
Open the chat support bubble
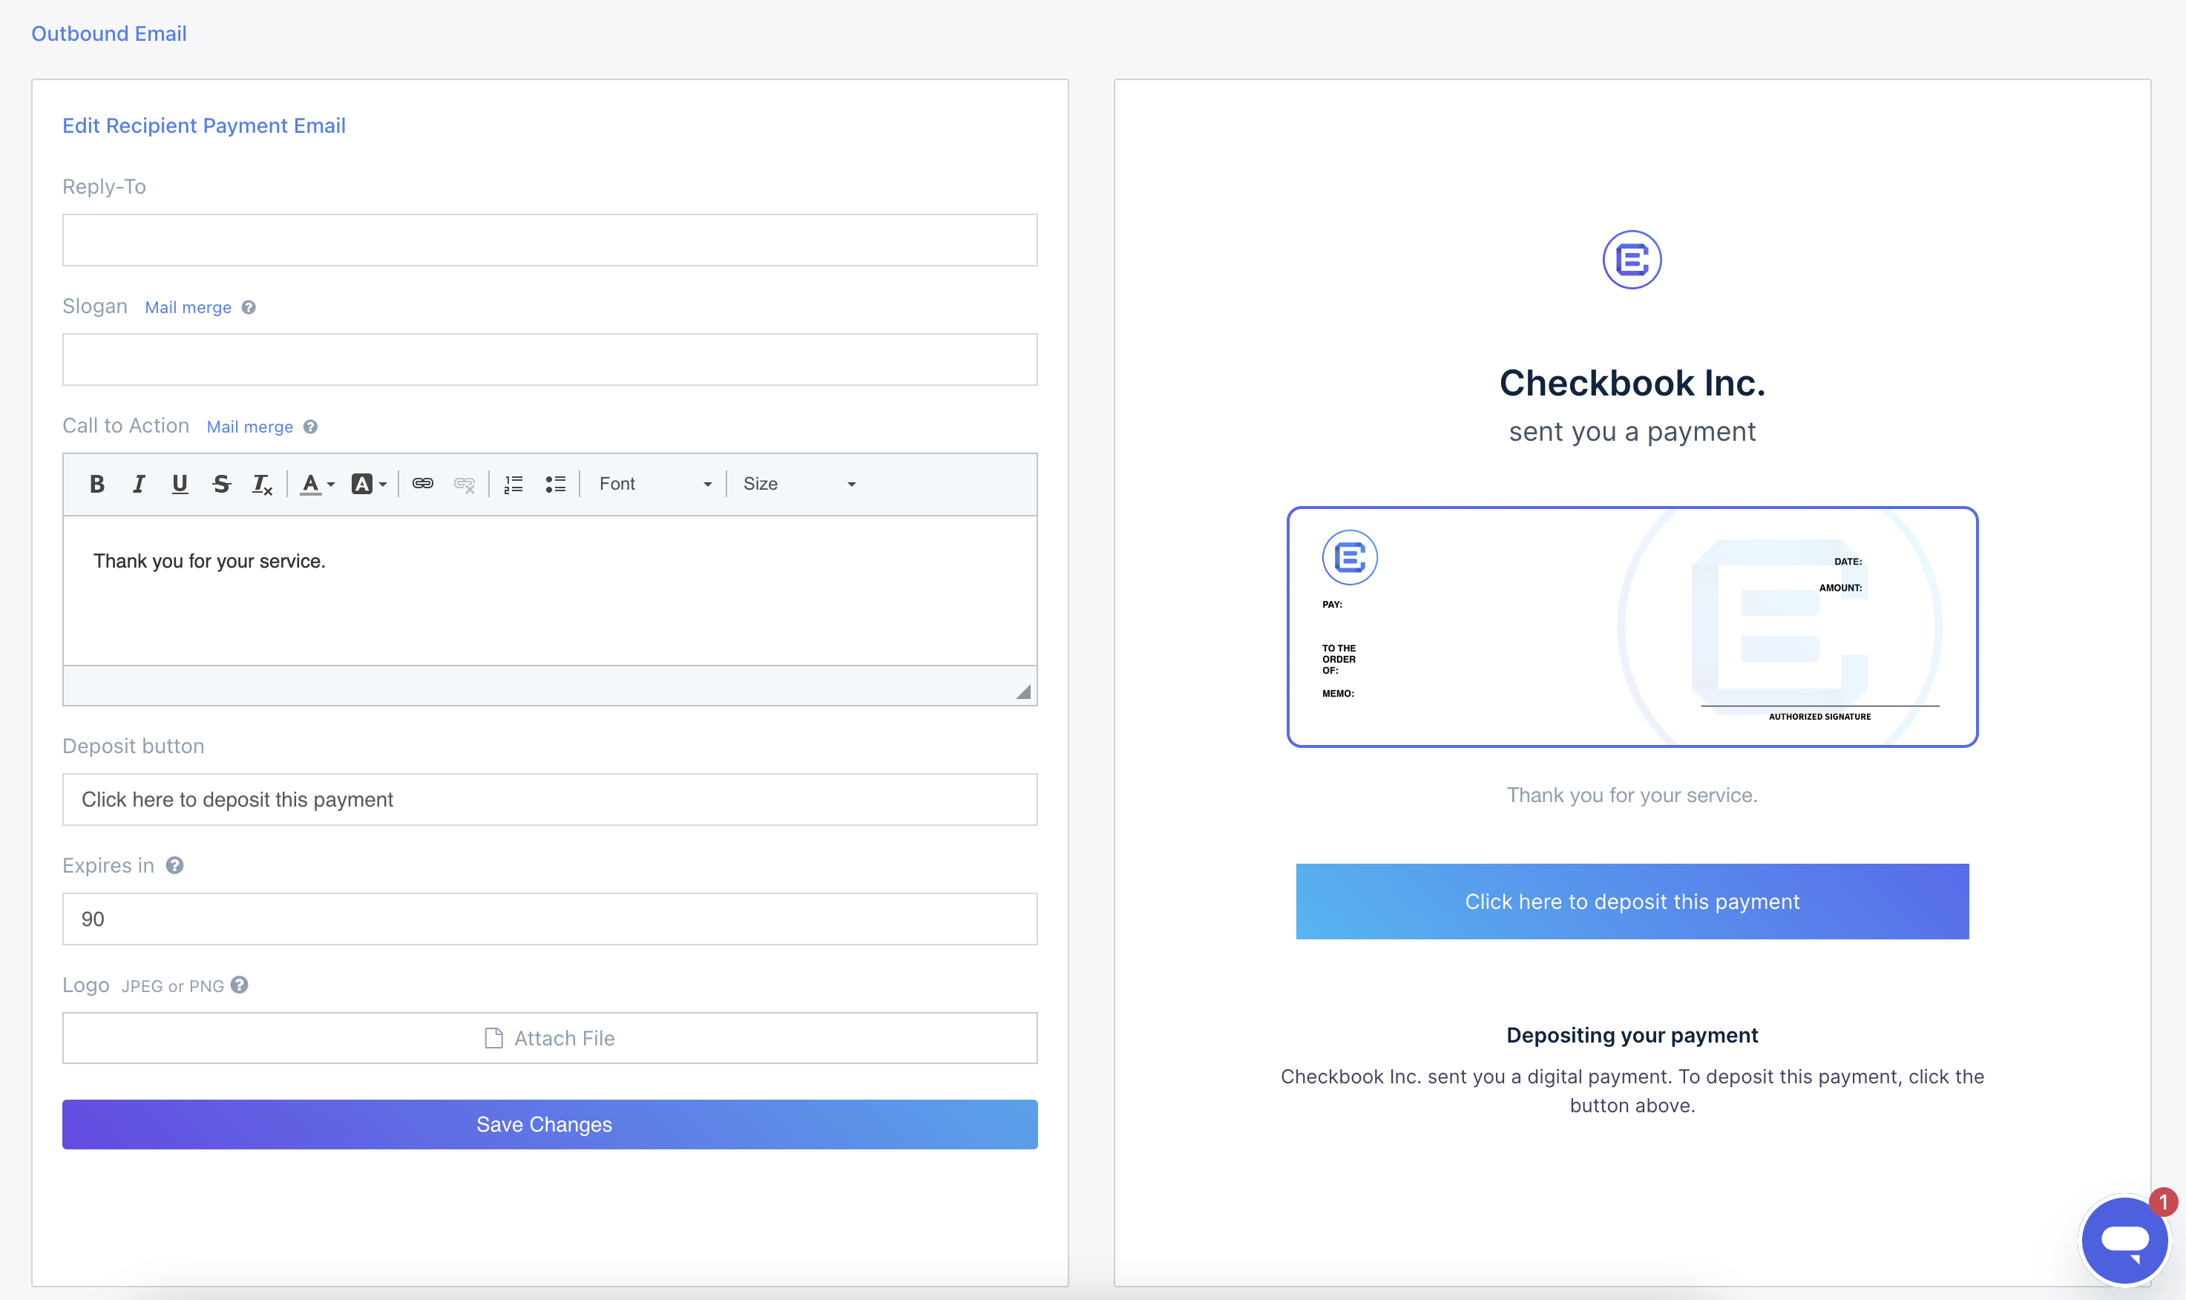[x=2124, y=1241]
